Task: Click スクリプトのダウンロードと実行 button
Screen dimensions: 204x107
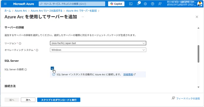Action: (59, 100)
